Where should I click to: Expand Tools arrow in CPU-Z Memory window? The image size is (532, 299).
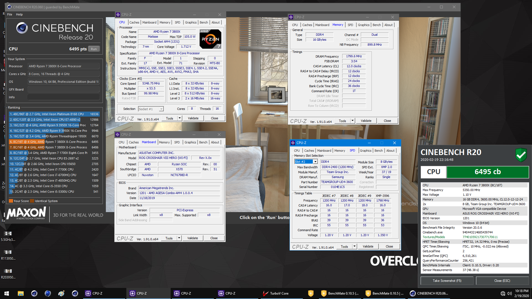[x=352, y=121]
